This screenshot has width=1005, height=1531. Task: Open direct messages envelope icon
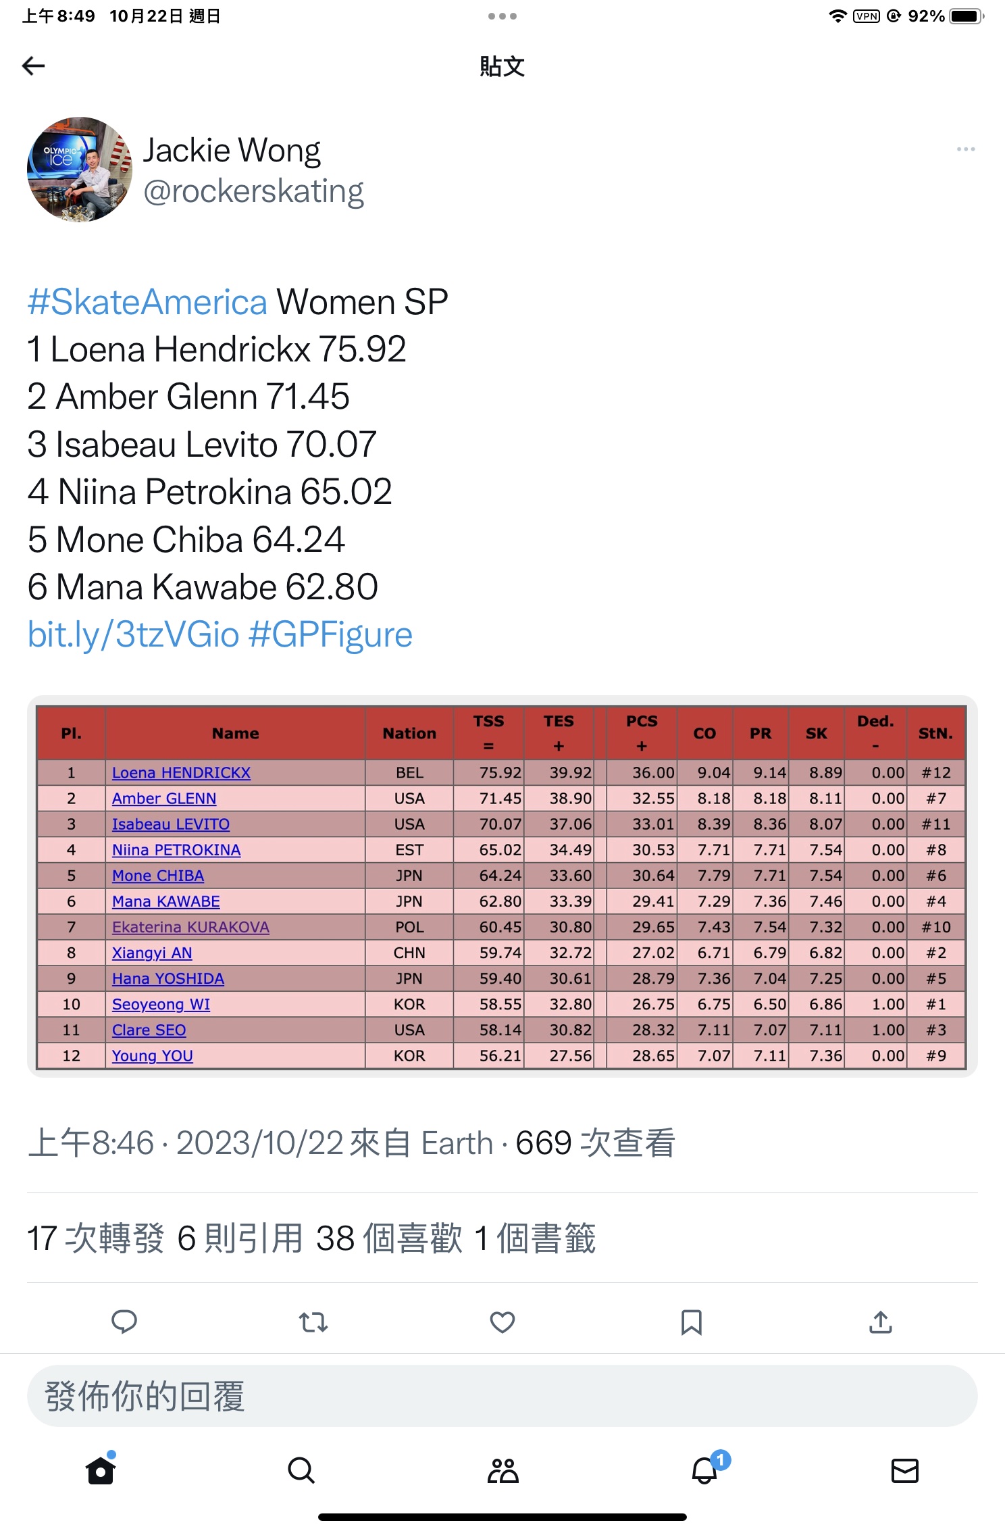[x=905, y=1470]
